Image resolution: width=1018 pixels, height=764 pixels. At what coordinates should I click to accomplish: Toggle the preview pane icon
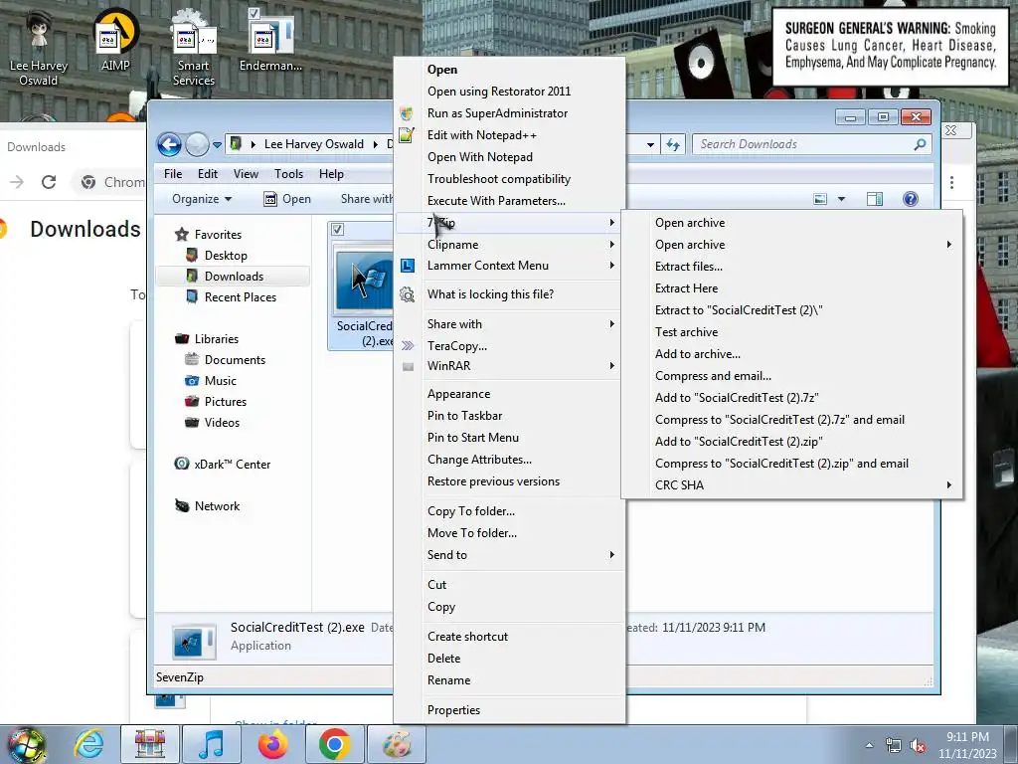pos(875,199)
